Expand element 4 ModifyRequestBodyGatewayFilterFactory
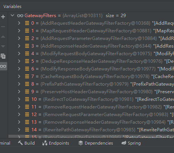This screenshot has width=174, height=153. tap(19, 54)
